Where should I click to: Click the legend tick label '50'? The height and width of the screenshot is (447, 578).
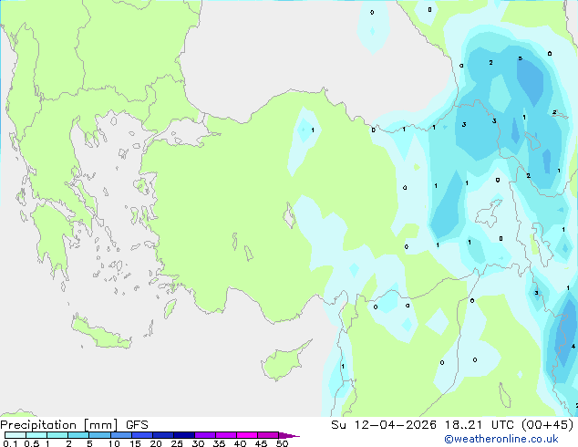click(283, 443)
